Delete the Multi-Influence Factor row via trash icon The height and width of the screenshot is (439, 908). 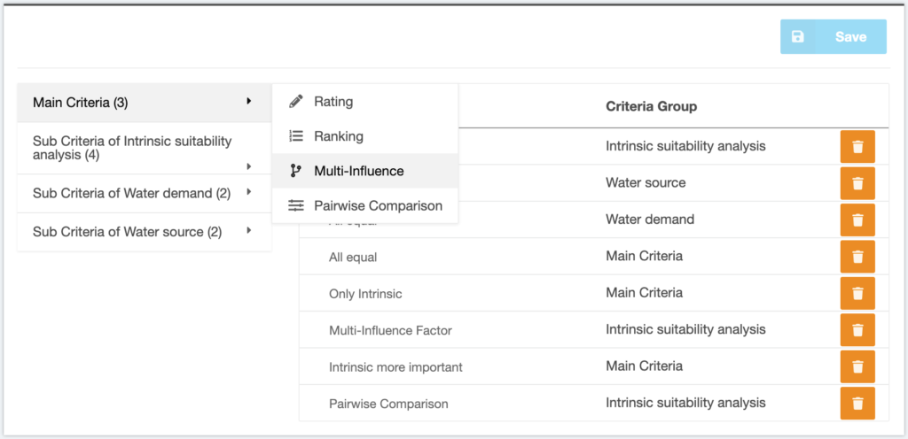(x=857, y=330)
